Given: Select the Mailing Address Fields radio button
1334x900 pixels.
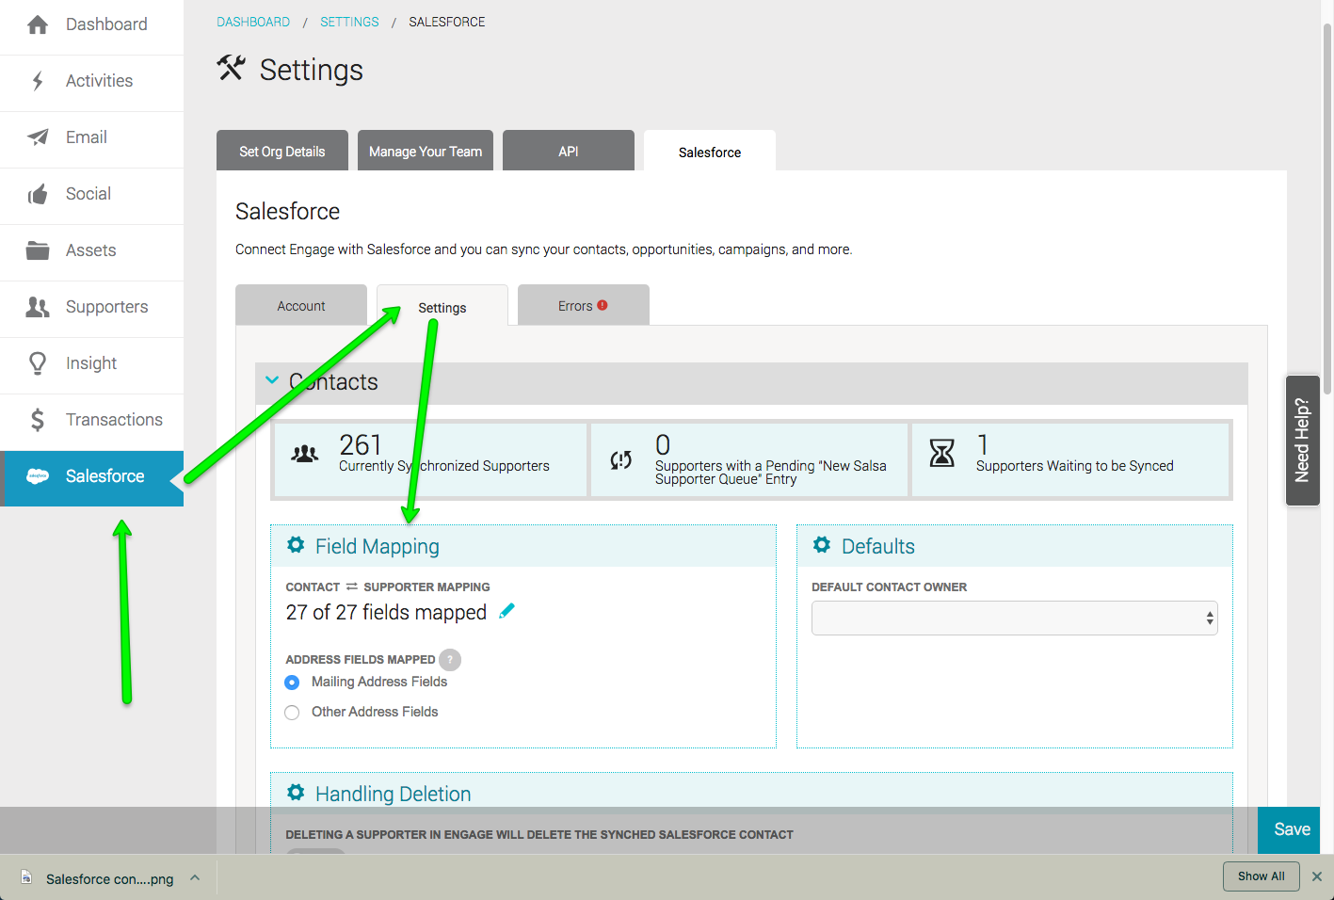Looking at the screenshot, I should point(292,683).
